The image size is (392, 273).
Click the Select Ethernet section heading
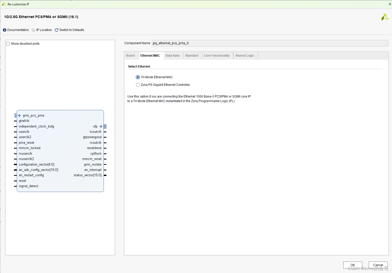point(139,67)
